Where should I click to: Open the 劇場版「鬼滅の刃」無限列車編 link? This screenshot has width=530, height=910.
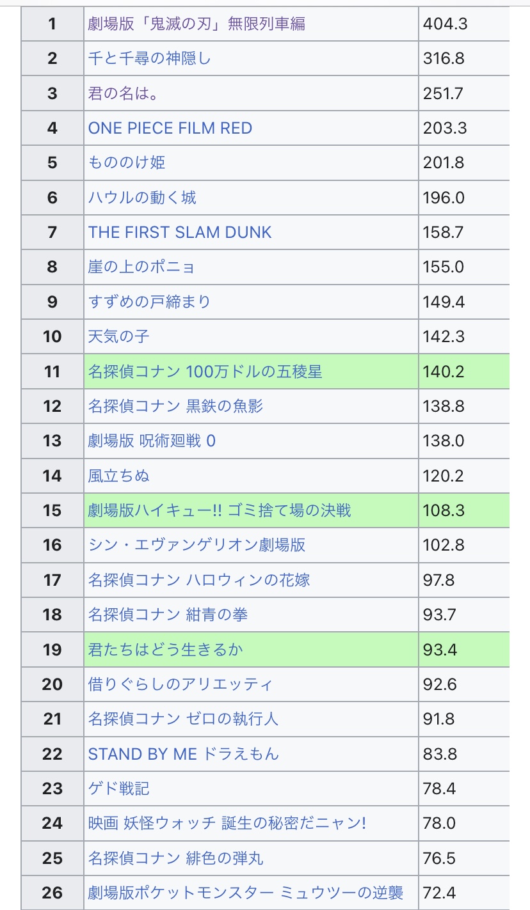pos(197,24)
